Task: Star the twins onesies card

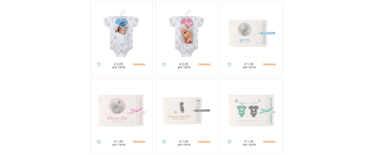Action: pyautogui.click(x=229, y=141)
